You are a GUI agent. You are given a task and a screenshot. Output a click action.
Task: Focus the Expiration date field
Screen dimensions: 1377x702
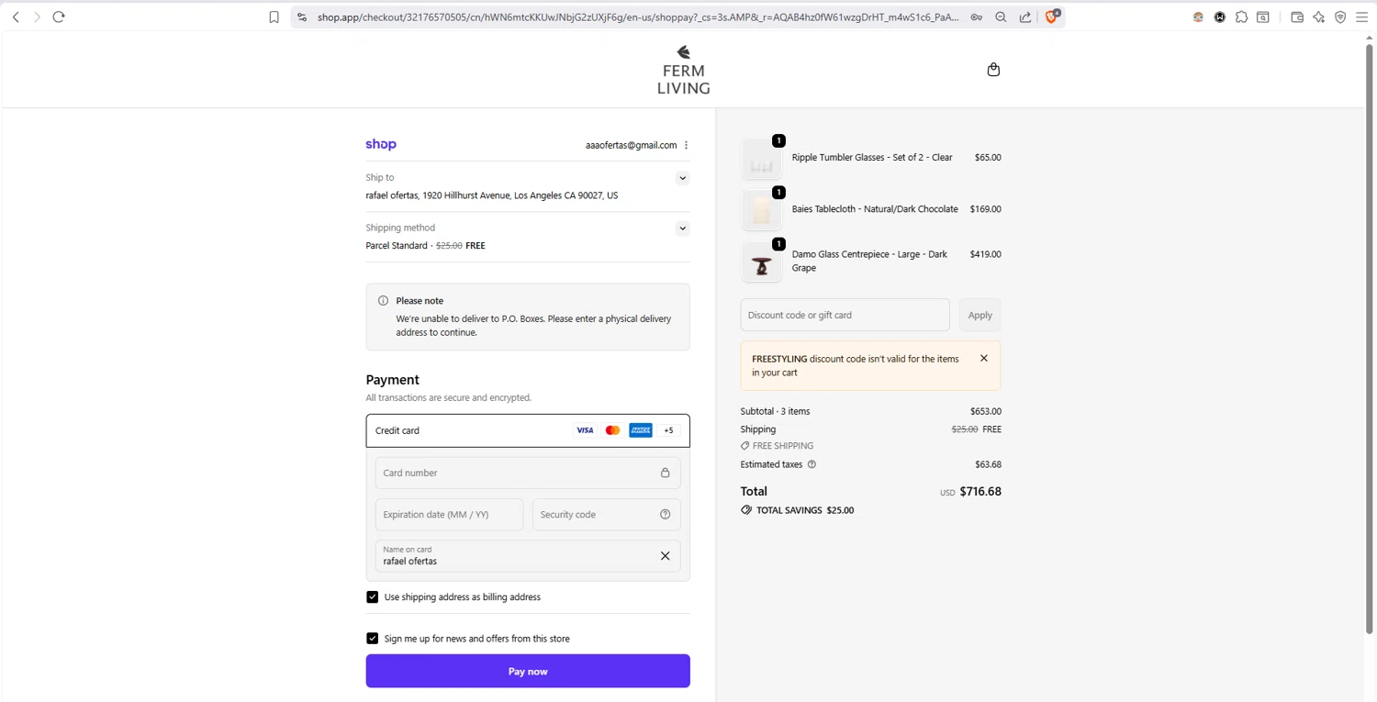(x=449, y=515)
